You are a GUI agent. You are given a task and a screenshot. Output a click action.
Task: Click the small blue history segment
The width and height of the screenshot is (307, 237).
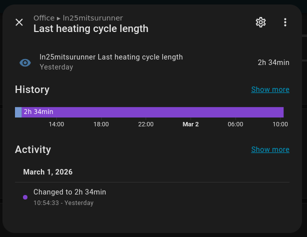[x=18, y=112]
